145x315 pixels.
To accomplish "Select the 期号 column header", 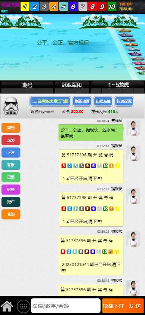I will tap(27, 85).
